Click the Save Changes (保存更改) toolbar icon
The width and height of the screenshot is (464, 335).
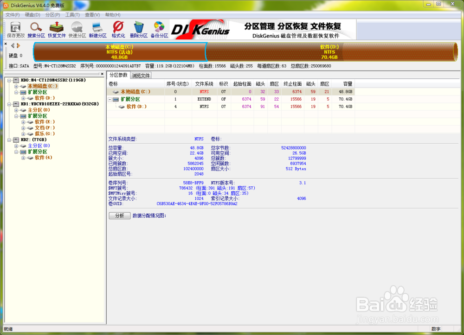point(16,30)
